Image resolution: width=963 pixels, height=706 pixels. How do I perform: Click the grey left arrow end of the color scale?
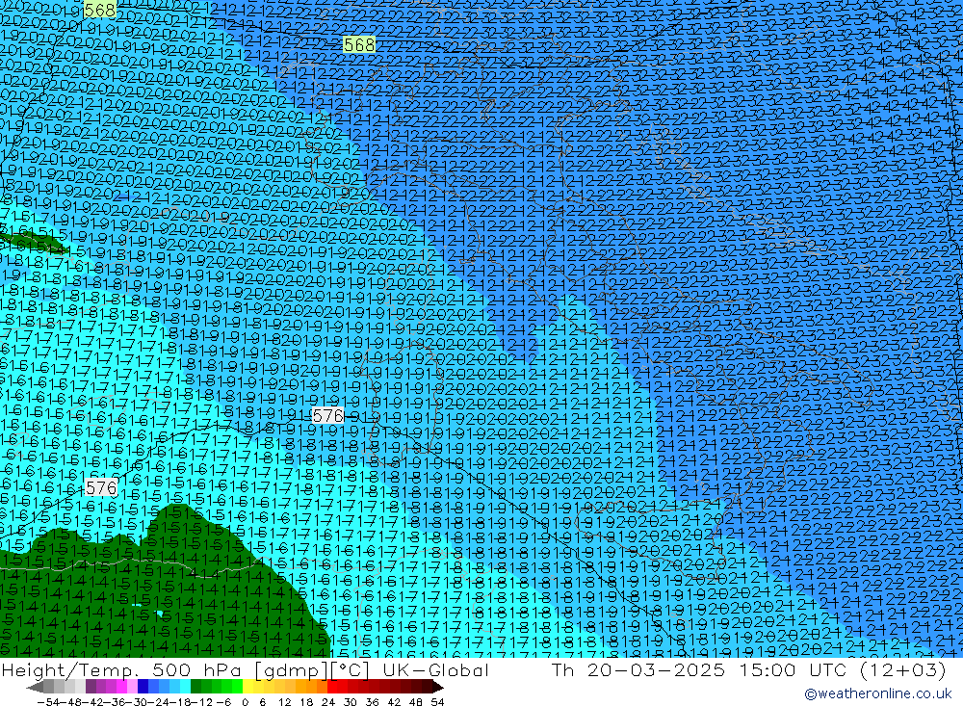pos(35,688)
